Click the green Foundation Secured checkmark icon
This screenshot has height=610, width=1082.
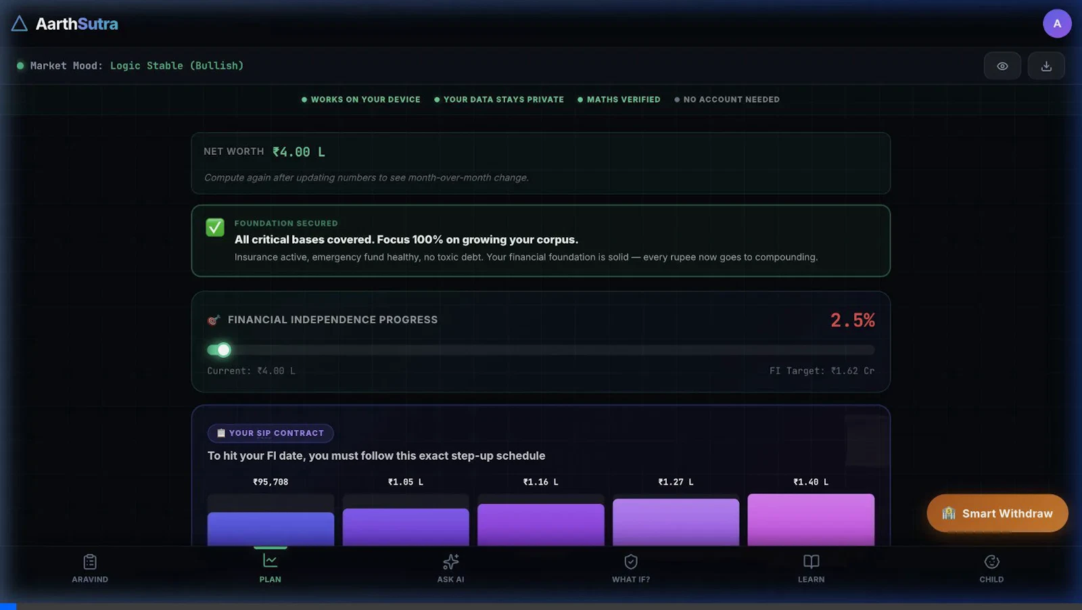pos(215,227)
